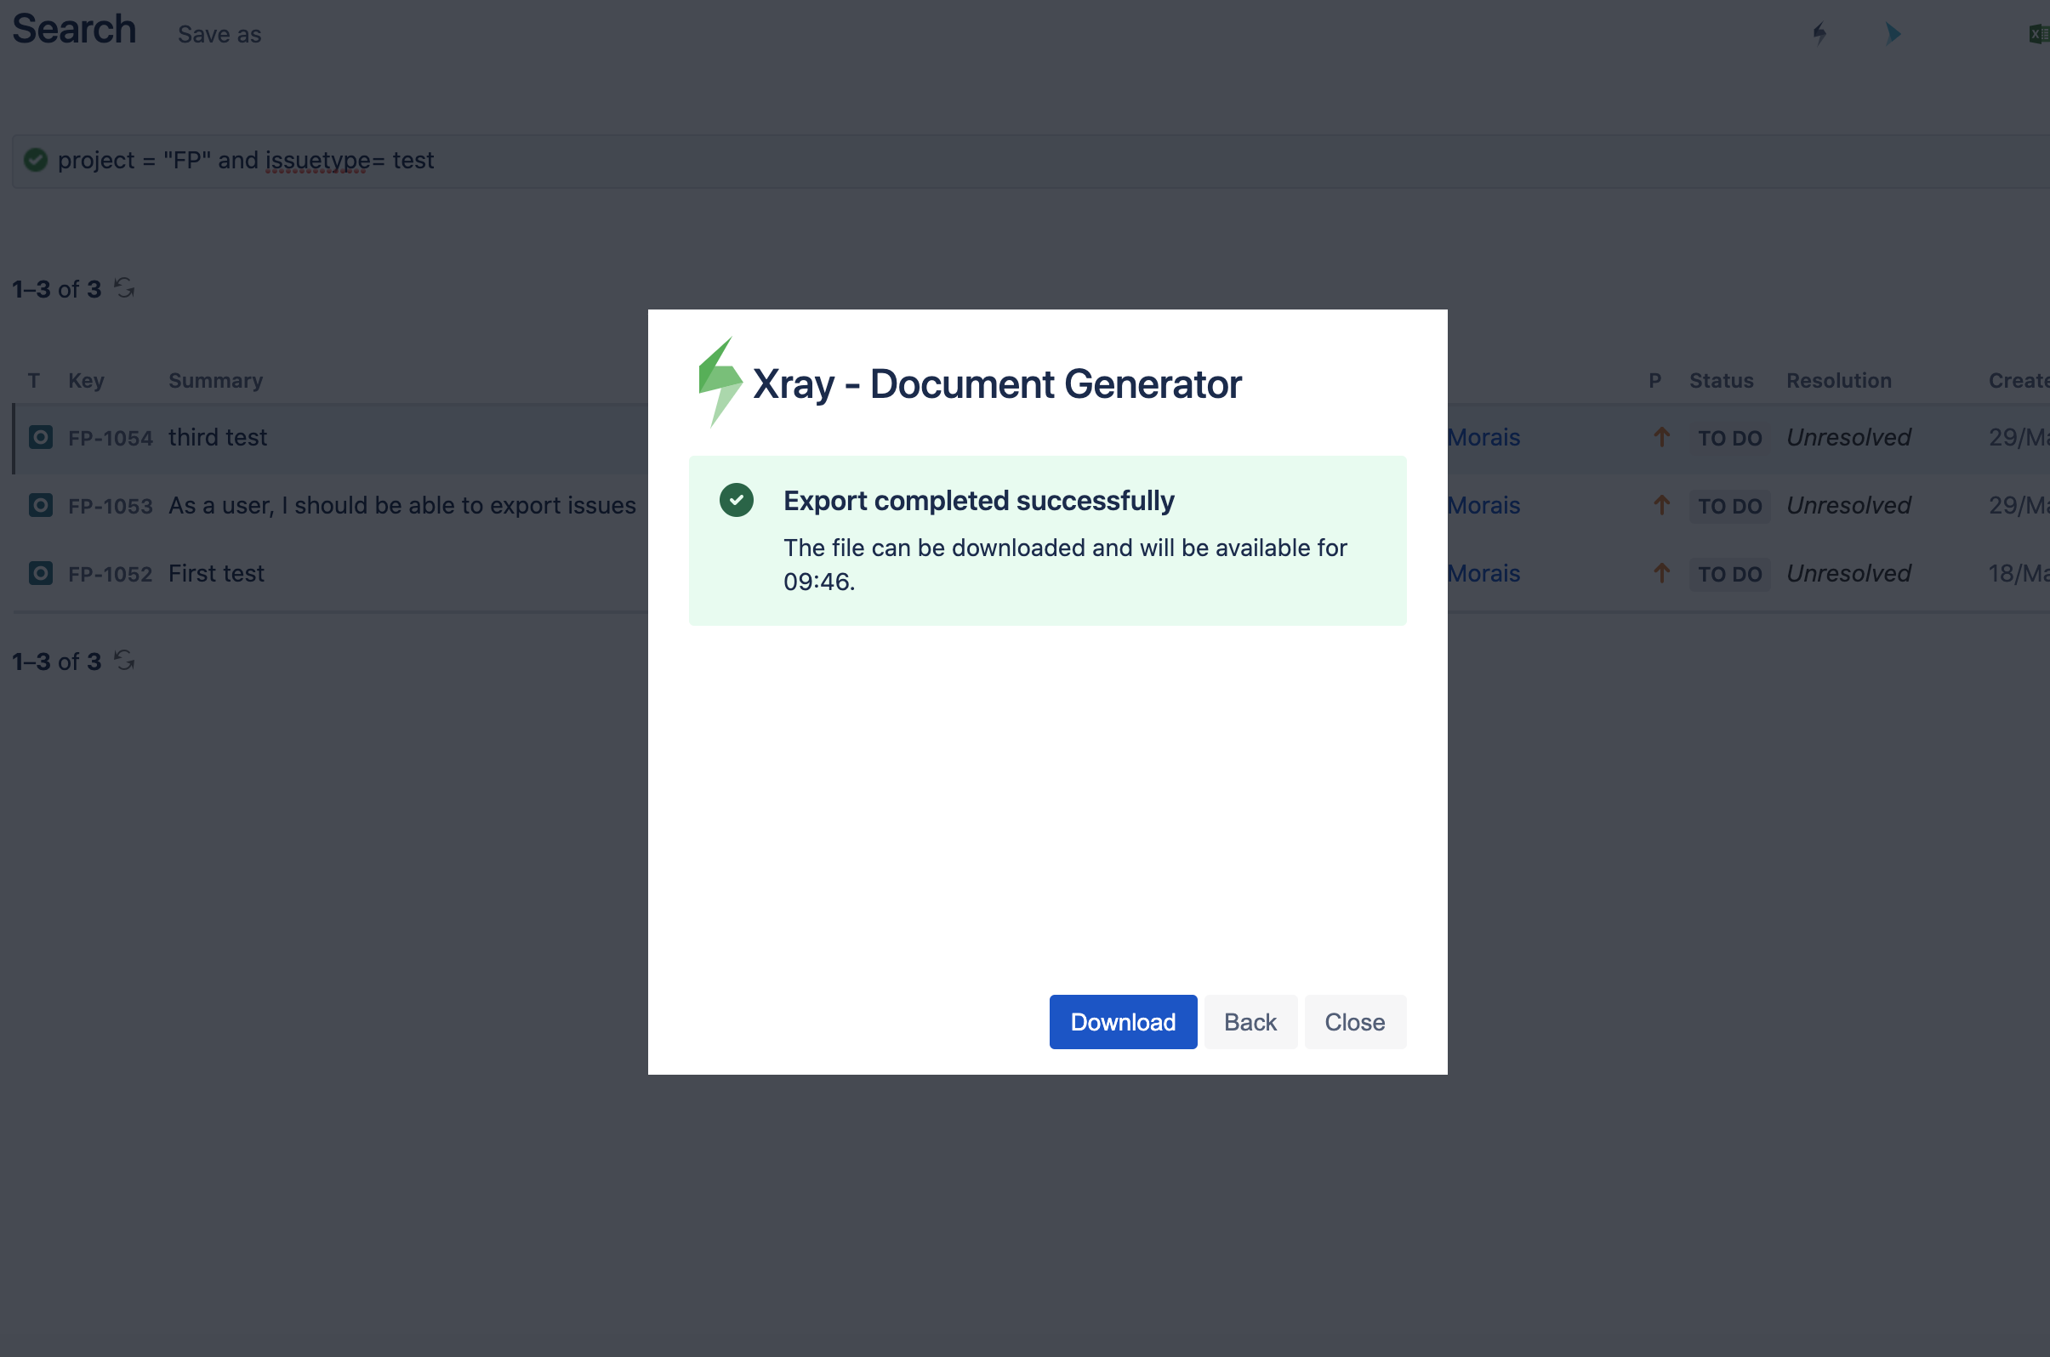This screenshot has width=2050, height=1357.
Task: Click the blue arrow icon in the top toolbar
Action: (x=1893, y=34)
